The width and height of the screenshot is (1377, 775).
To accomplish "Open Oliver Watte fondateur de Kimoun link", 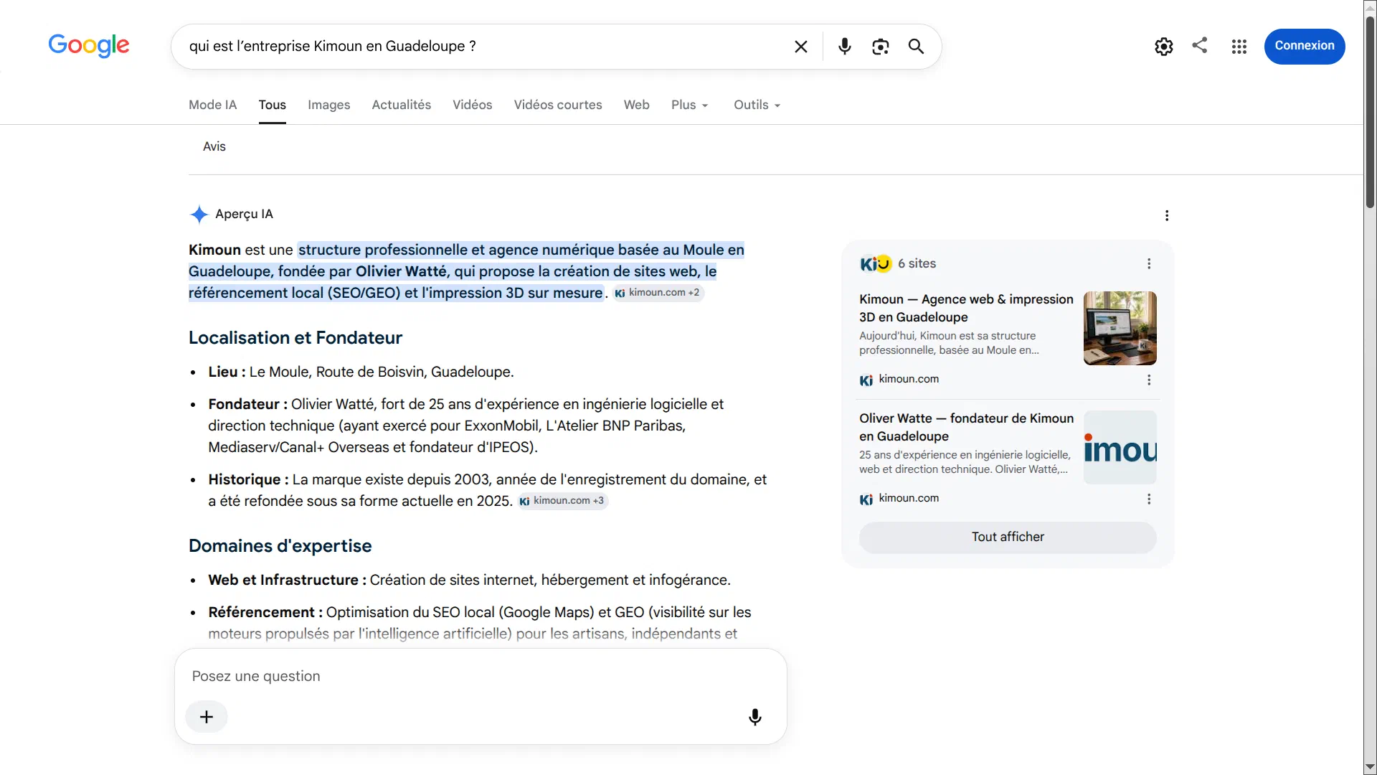I will (x=966, y=427).
